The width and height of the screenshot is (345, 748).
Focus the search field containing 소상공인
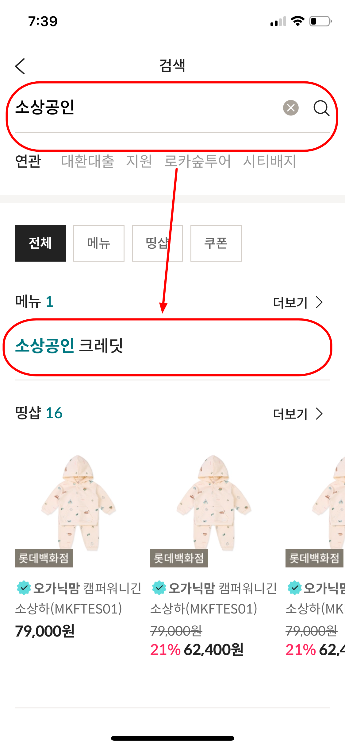point(147,108)
